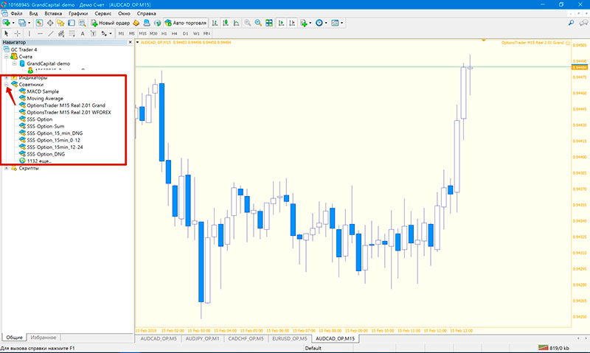Click the tile windows grid icon
The width and height of the screenshot is (590, 353).
point(270,24)
